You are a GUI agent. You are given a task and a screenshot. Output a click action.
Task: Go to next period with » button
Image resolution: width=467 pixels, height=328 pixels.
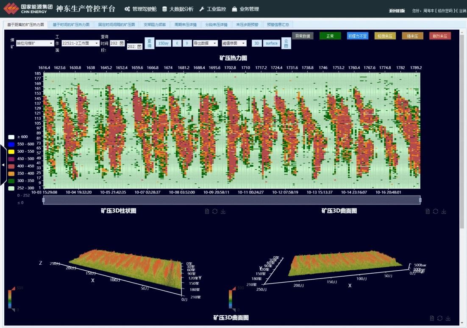coord(187,43)
